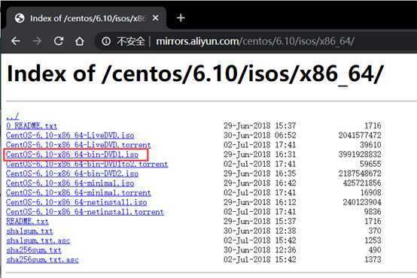The height and width of the screenshot is (278, 417).
Task: Click the size value 3991928832
Action: [x=360, y=154]
